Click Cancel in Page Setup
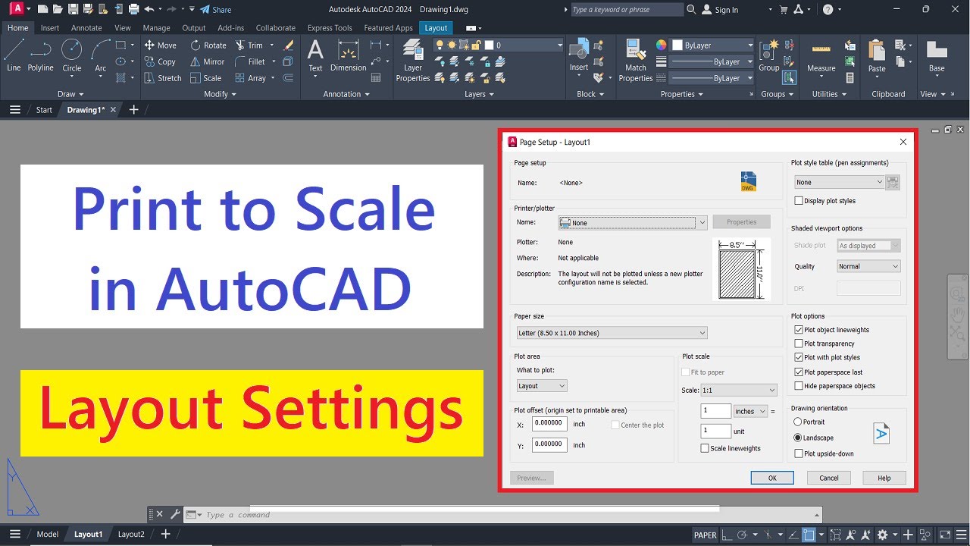 (829, 478)
